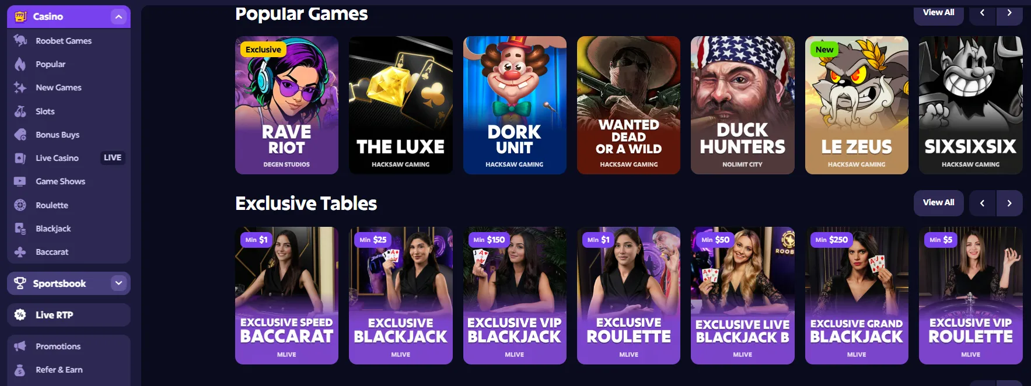This screenshot has width=1031, height=386.
Task: Show next Exclusive Tables games
Action: tap(1009, 203)
